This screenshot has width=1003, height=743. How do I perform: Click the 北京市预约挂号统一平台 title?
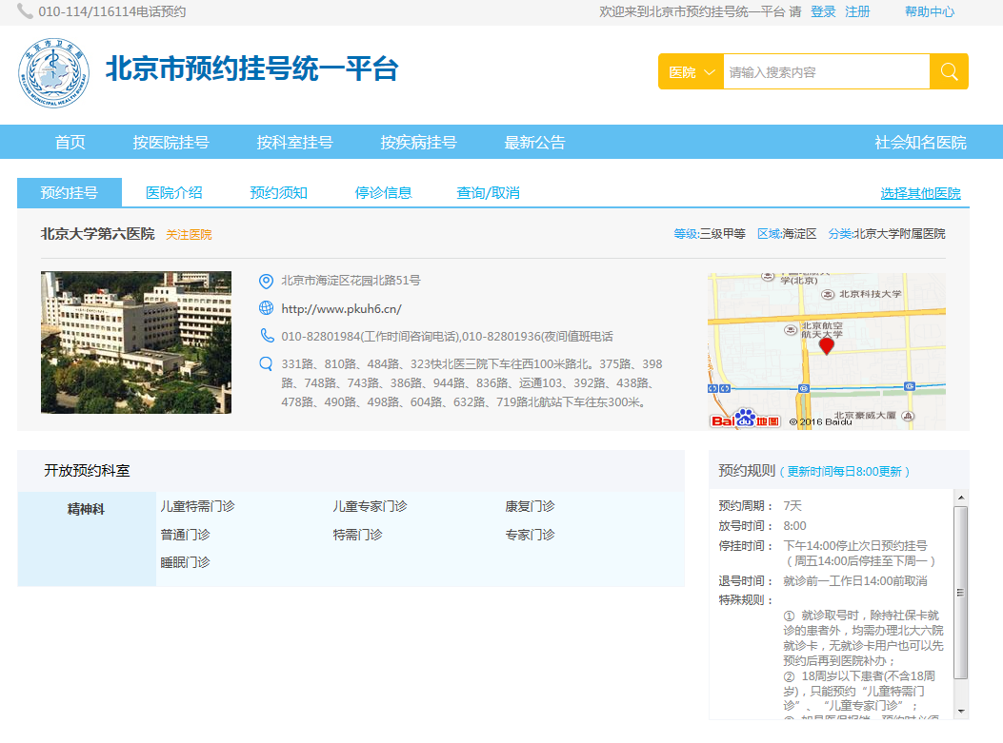[252, 68]
